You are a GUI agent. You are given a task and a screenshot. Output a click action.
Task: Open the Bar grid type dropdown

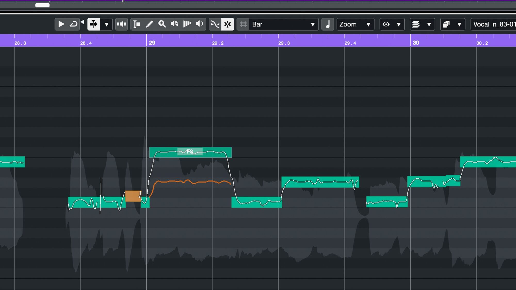284,24
